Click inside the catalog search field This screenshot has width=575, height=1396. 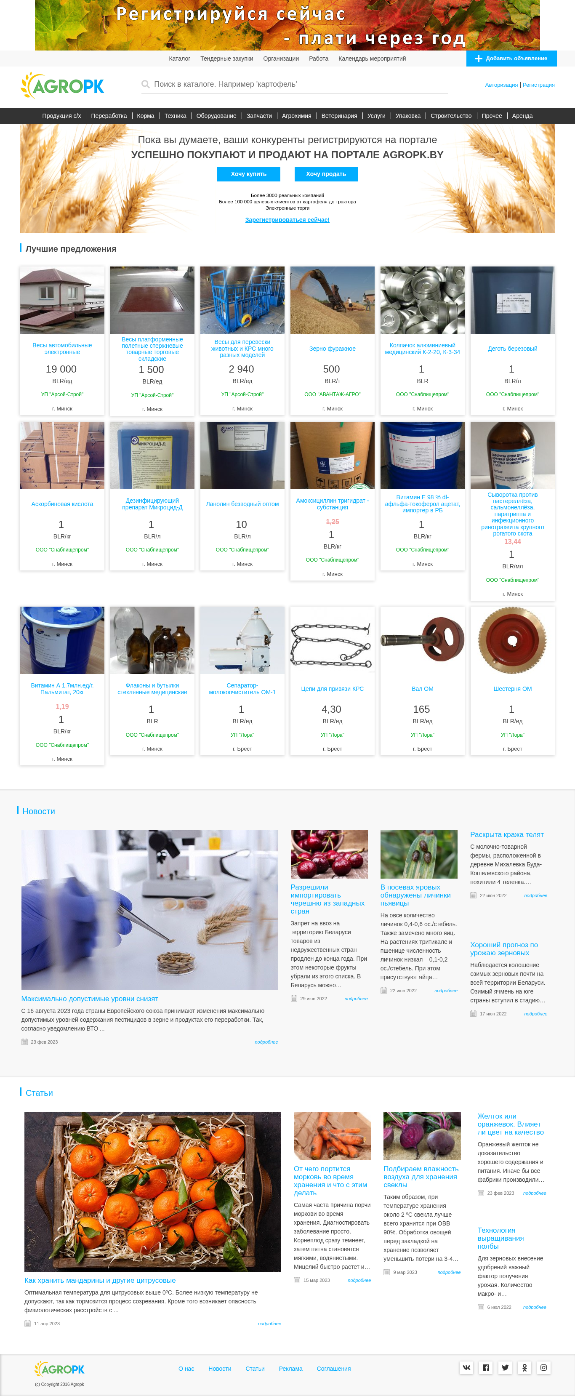[x=300, y=84]
